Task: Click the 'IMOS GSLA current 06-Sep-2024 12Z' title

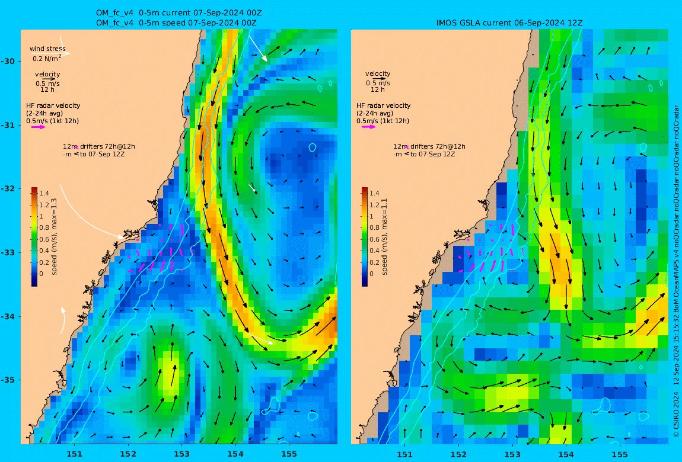Action: point(509,23)
